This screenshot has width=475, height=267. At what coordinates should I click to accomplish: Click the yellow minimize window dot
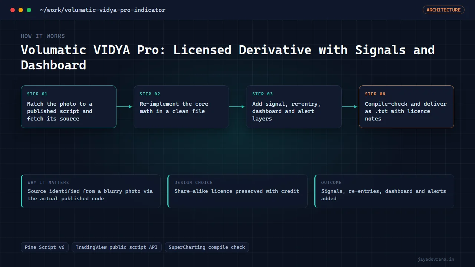tap(21, 10)
